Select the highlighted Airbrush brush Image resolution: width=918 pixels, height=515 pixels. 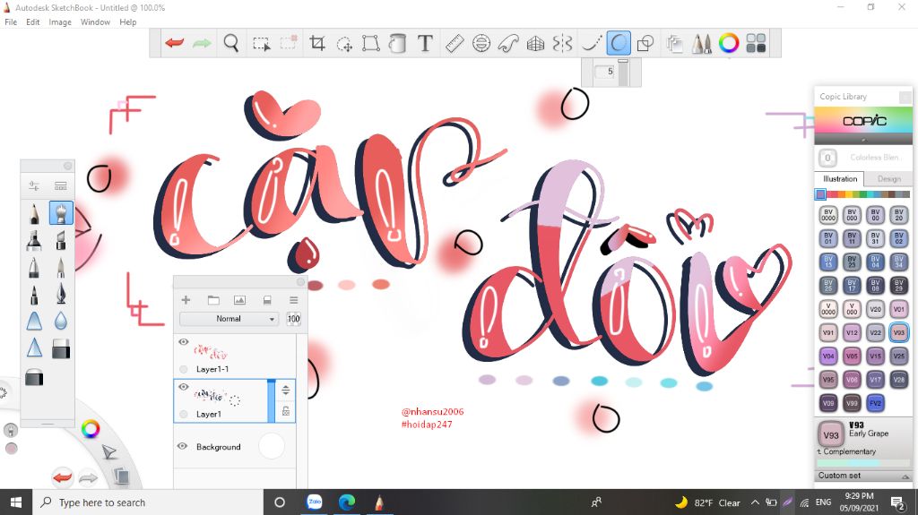pos(61,213)
